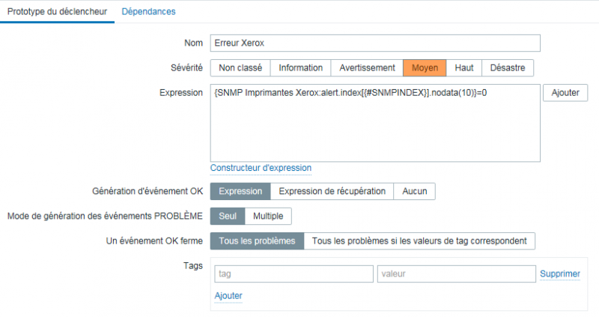The image size is (599, 317).
Task: Pick the Haut severity option
Action: click(464, 67)
